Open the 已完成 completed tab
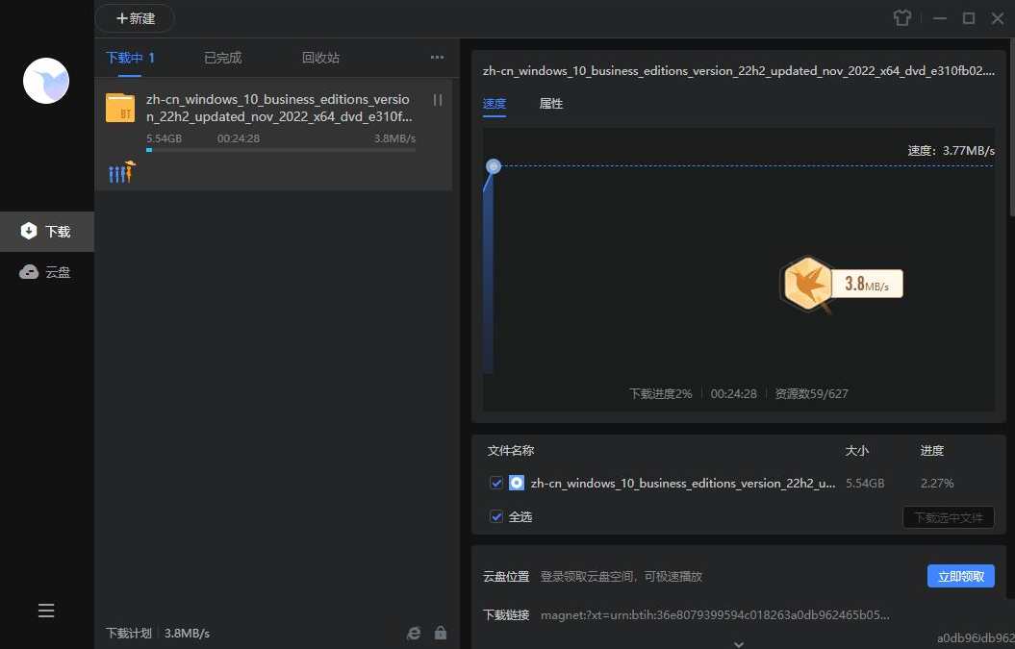This screenshot has width=1015, height=649. point(222,58)
